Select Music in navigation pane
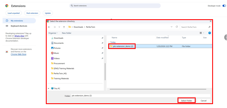 click(56, 53)
